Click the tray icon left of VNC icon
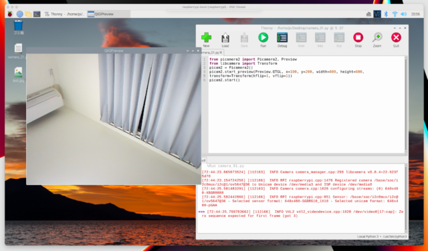This screenshot has height=251, width=428. click(x=368, y=14)
